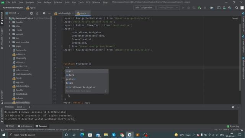Screen dimensions: 245x138
Task: Toggle the Structure side tab
Action: [2, 97]
